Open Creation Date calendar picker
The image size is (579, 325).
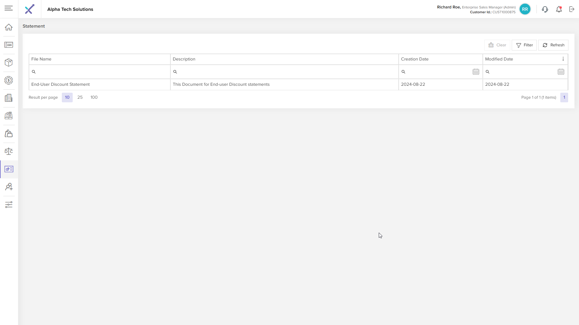pyautogui.click(x=476, y=72)
